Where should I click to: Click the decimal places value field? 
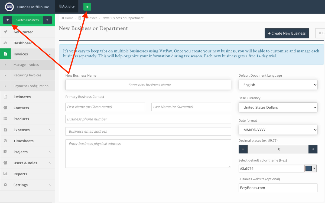(x=278, y=149)
